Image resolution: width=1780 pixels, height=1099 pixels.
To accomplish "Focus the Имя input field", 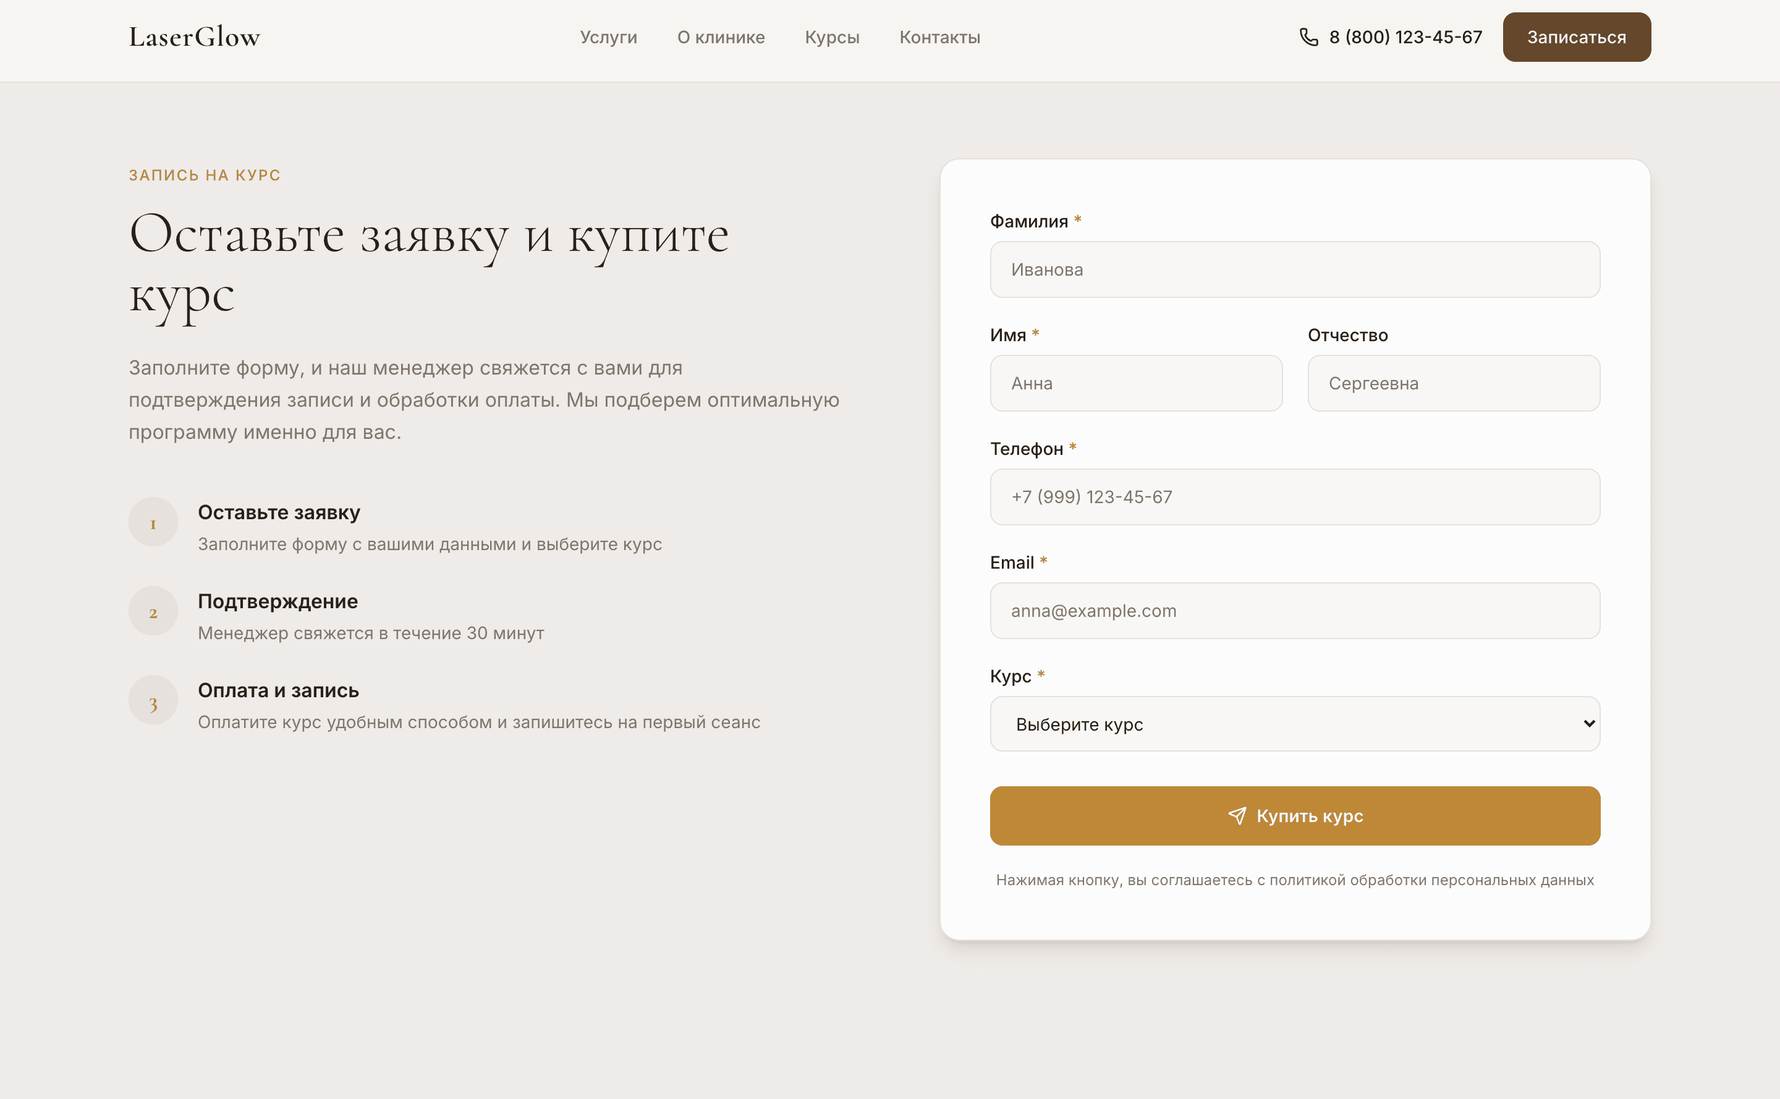I will [x=1136, y=383].
